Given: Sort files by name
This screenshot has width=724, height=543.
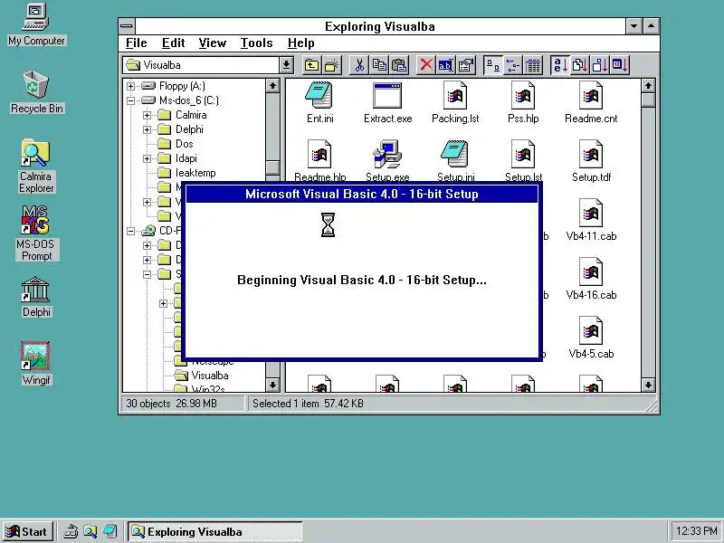Looking at the screenshot, I should coord(559,65).
